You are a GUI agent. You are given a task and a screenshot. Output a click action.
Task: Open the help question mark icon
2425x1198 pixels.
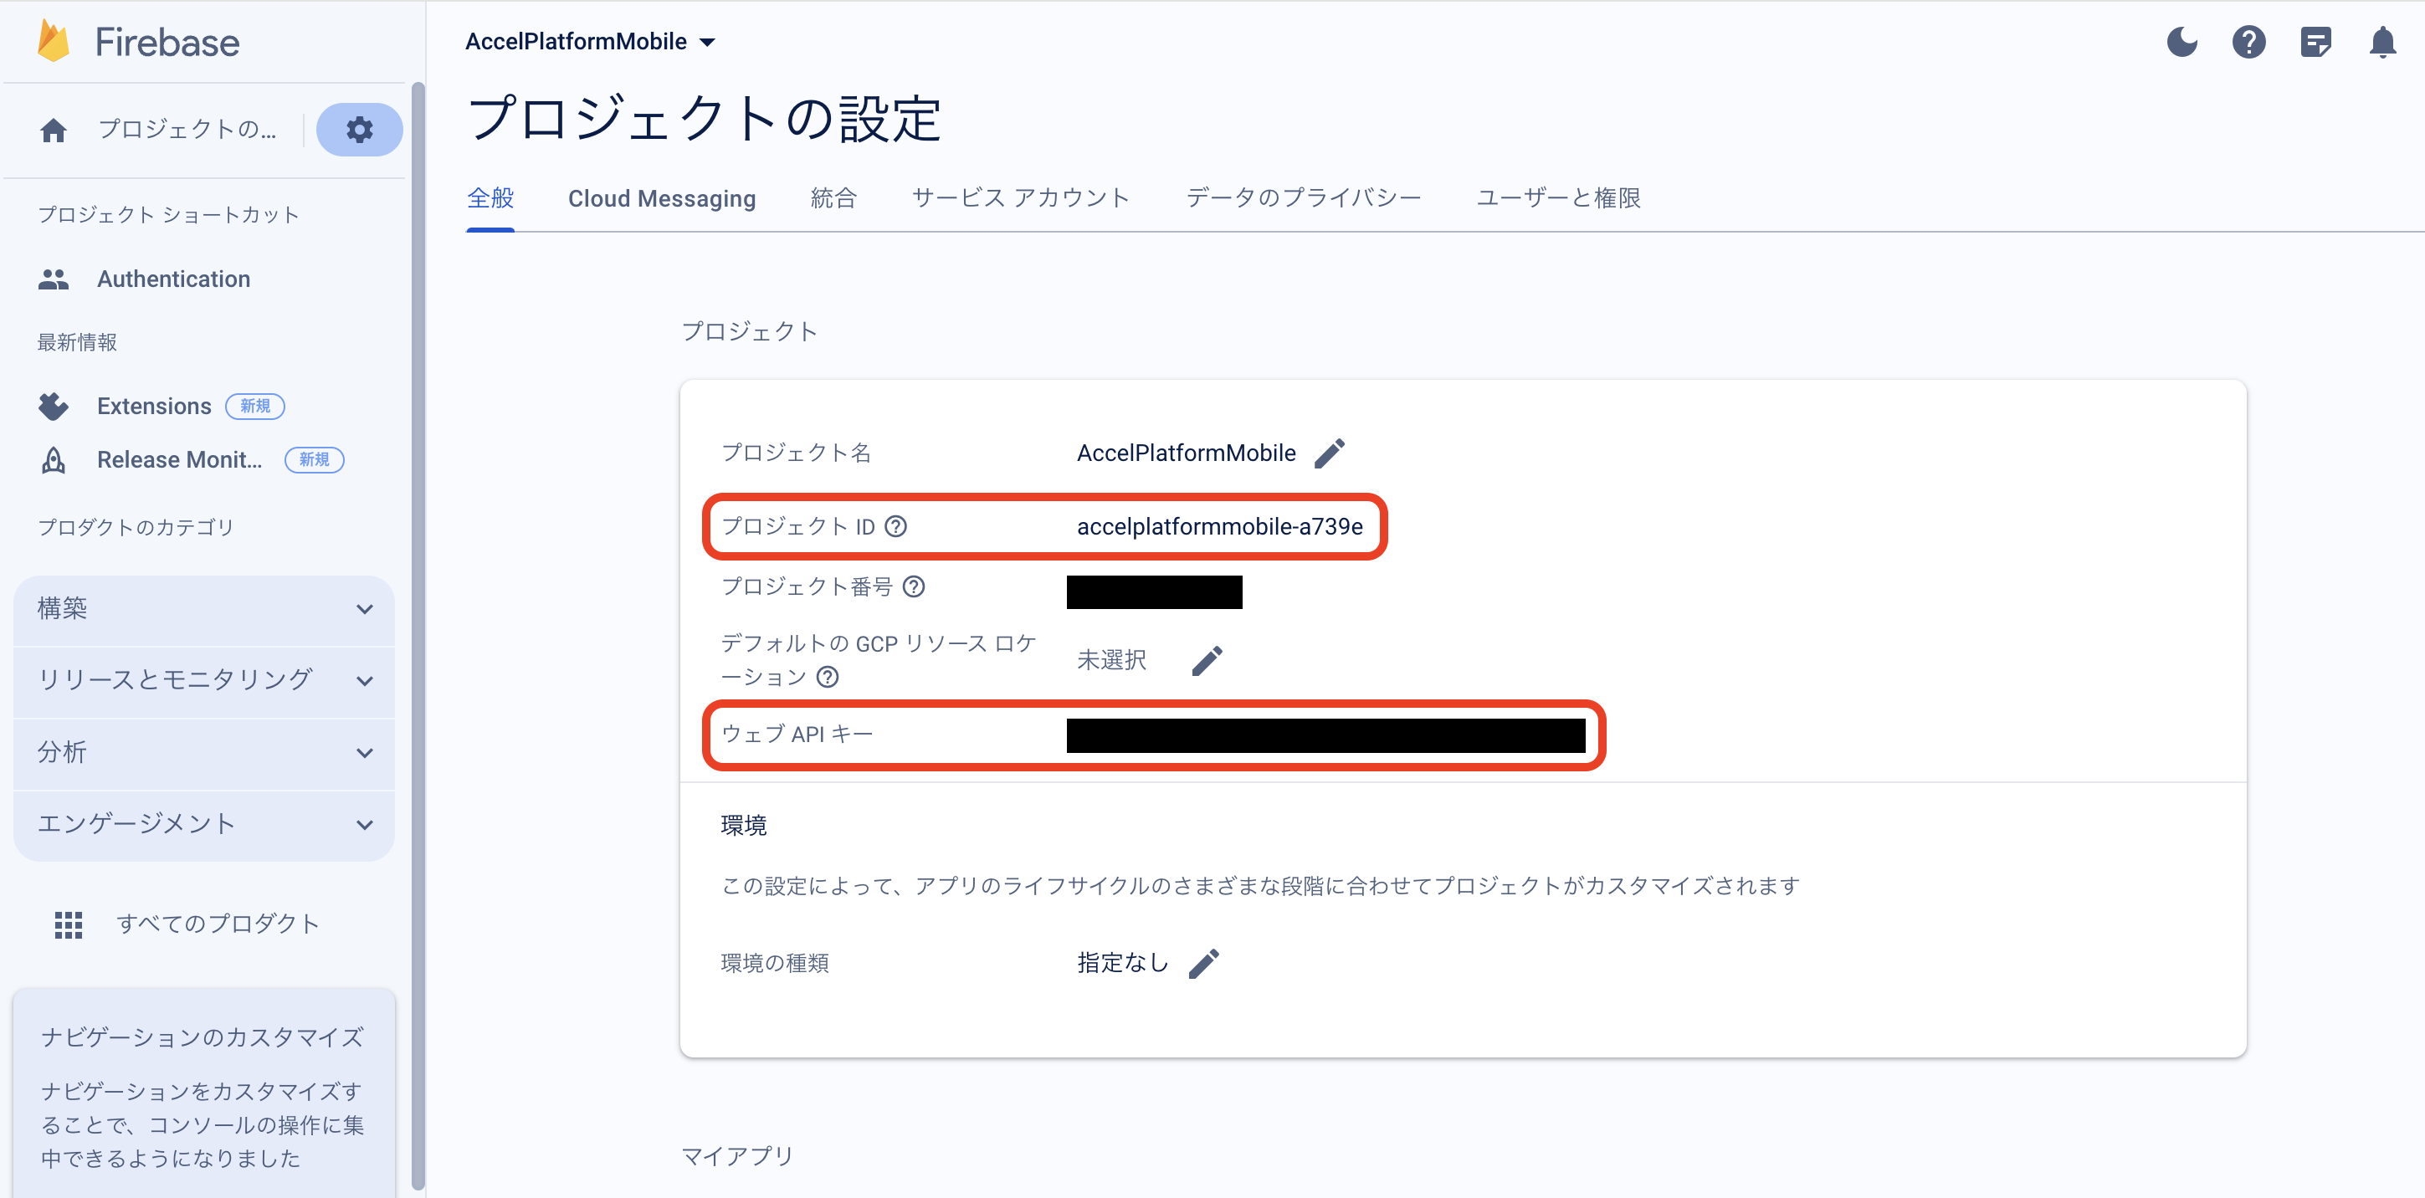point(2248,43)
